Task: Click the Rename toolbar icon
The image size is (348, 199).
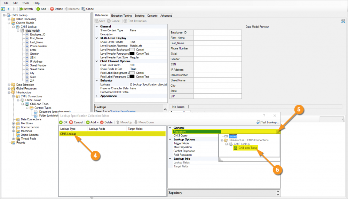Action: coord(66,9)
